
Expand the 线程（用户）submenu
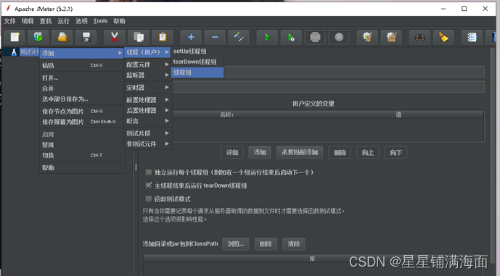(x=147, y=52)
